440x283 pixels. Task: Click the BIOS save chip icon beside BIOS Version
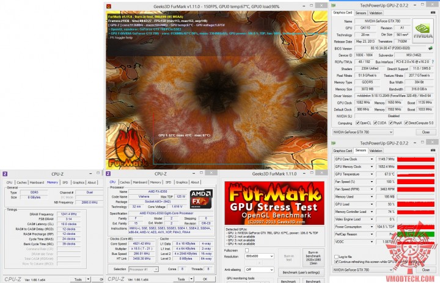coord(430,48)
